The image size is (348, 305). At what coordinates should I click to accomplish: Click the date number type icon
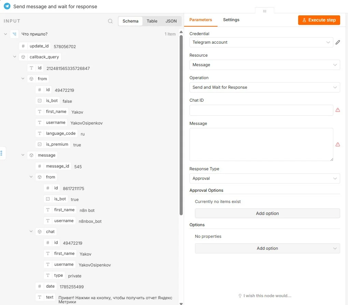pyautogui.click(x=40, y=286)
